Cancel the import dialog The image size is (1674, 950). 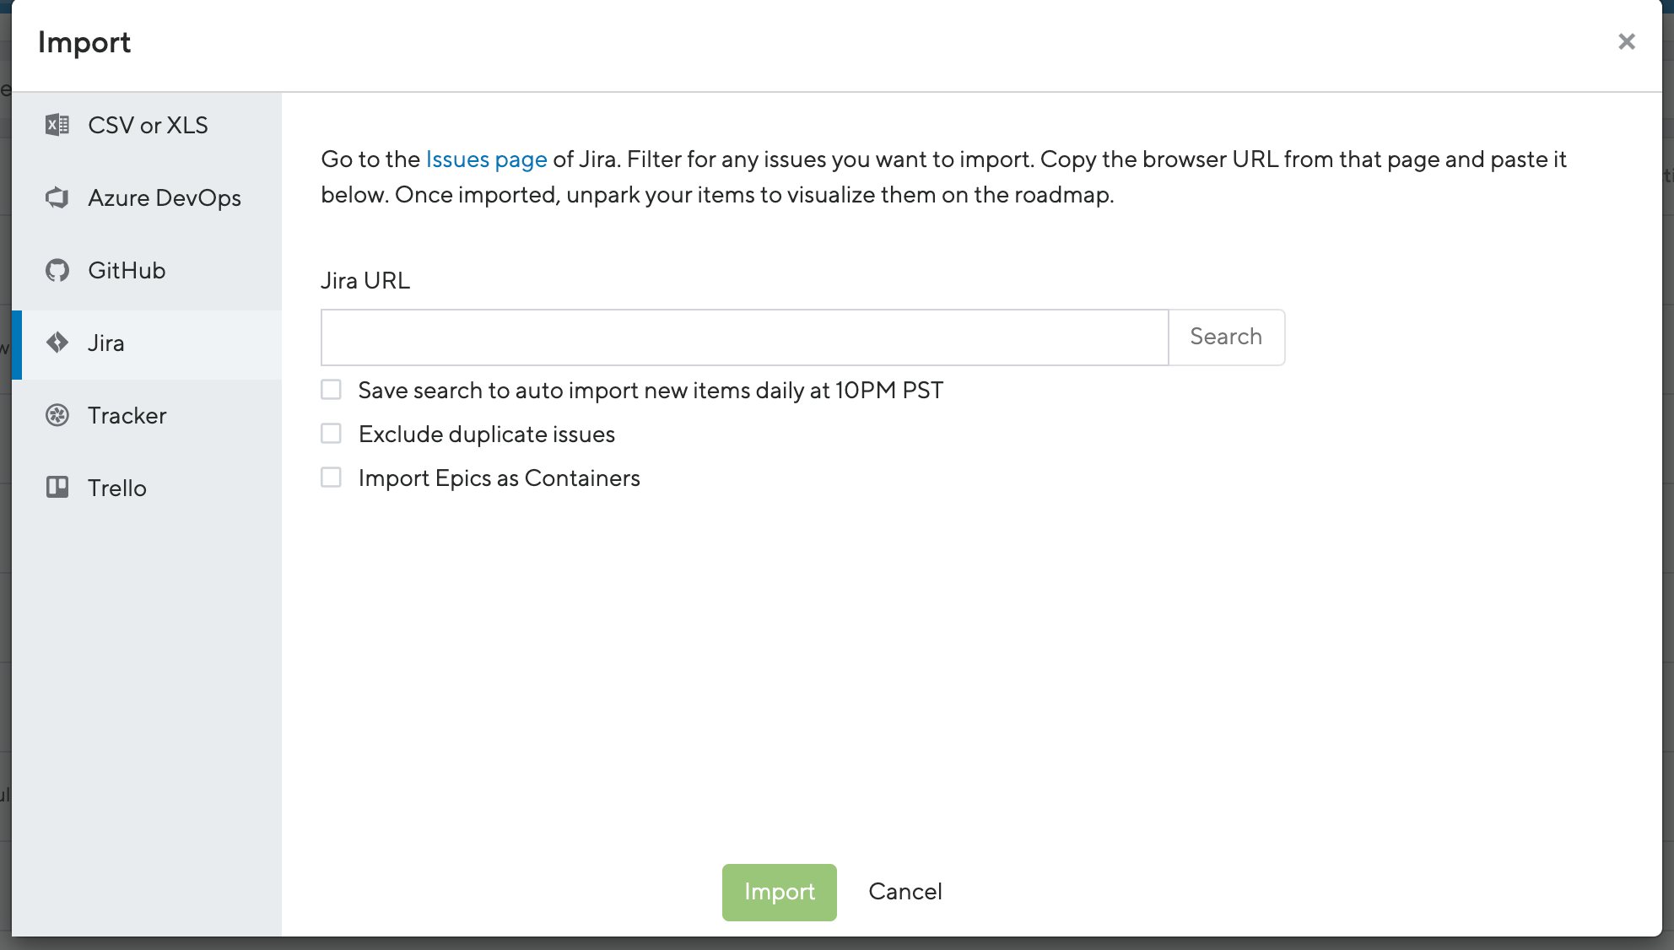[905, 892]
